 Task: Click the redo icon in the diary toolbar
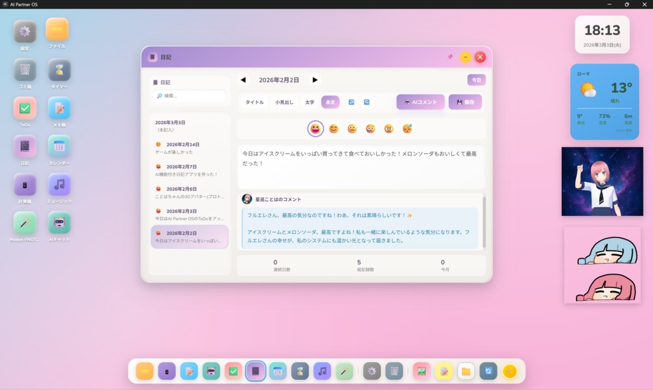[x=367, y=102]
